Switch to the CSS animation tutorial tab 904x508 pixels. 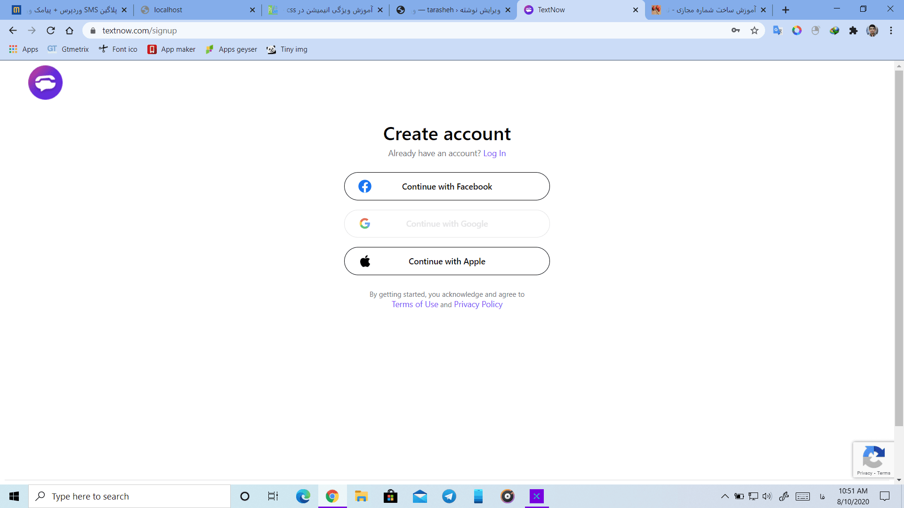click(x=325, y=10)
